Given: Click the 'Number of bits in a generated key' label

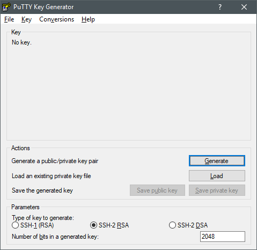Looking at the screenshot, I should click(x=55, y=237).
